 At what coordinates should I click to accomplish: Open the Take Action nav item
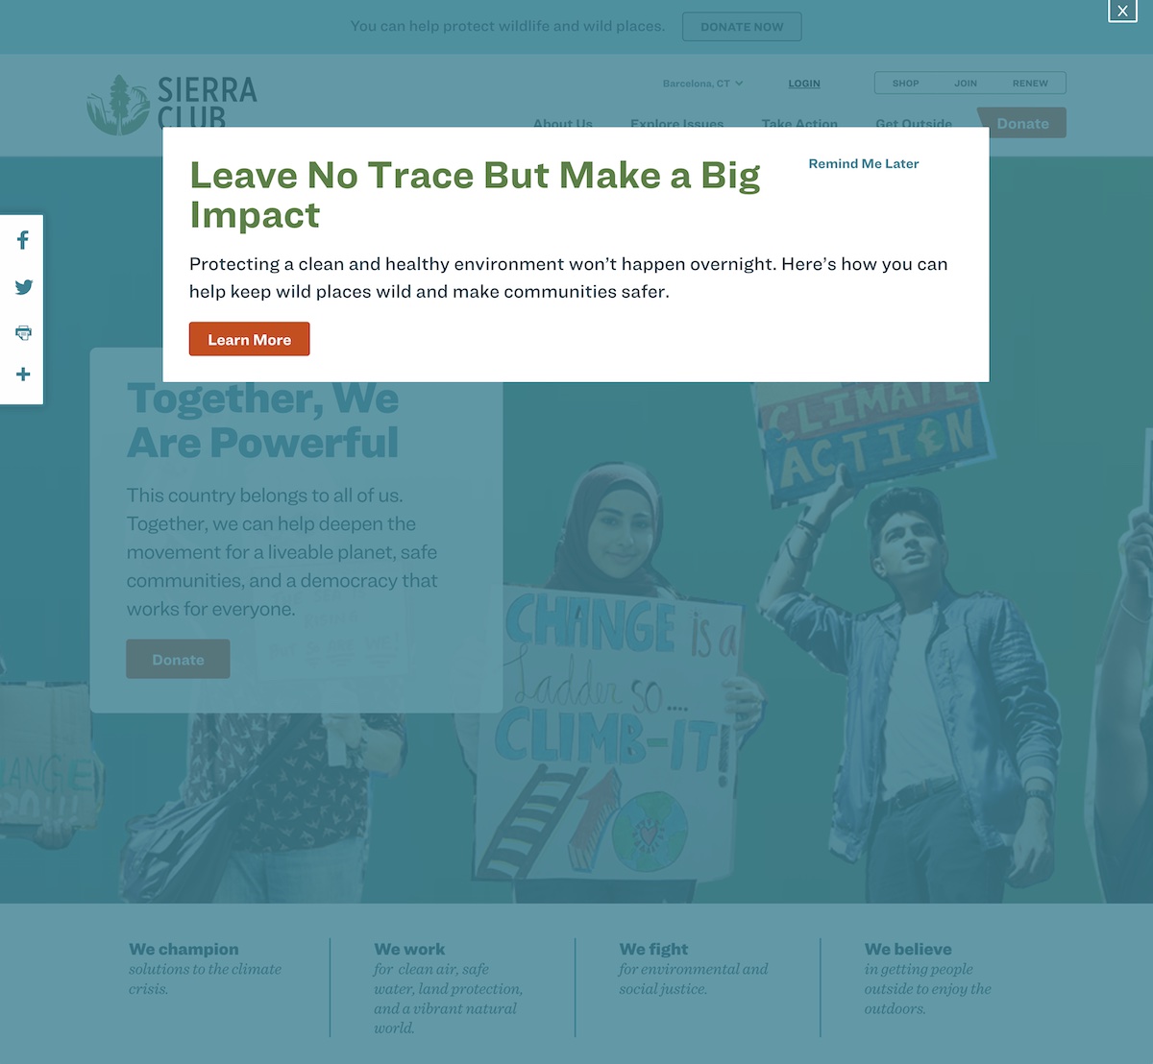point(799,122)
